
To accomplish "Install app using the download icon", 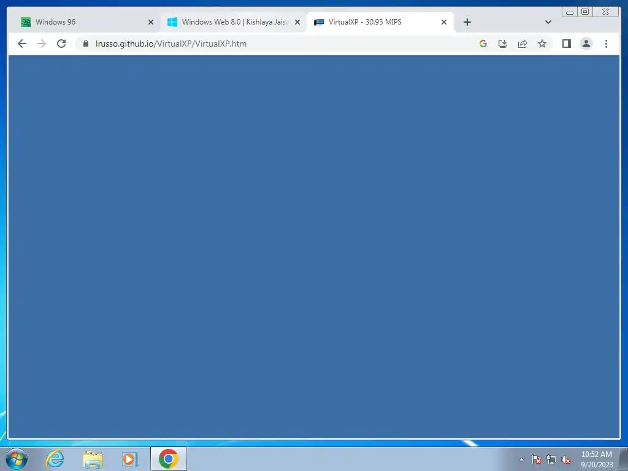I will click(503, 44).
